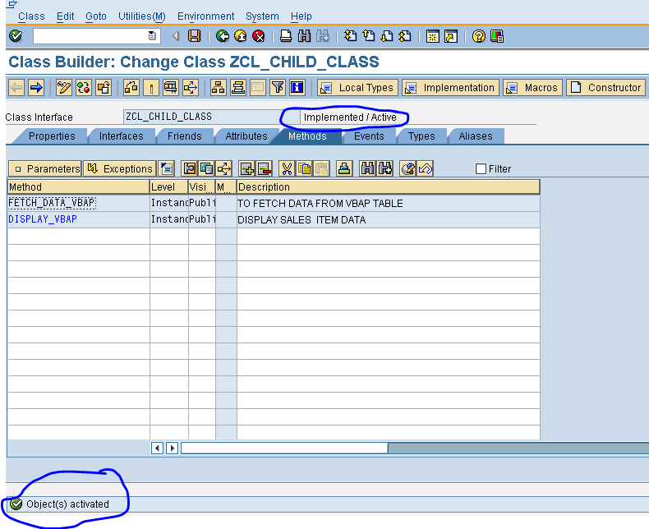Open the Help menu
Screen dimensions: 649x529
301,16
